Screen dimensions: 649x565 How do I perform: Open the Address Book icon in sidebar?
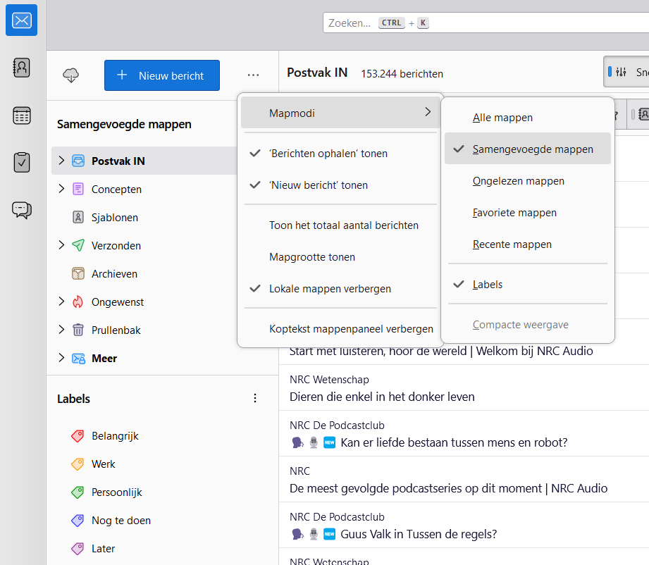[22, 68]
